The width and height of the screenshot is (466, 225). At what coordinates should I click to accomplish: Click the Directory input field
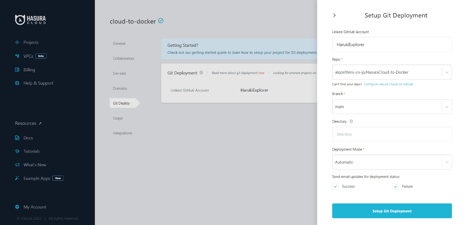click(392, 134)
